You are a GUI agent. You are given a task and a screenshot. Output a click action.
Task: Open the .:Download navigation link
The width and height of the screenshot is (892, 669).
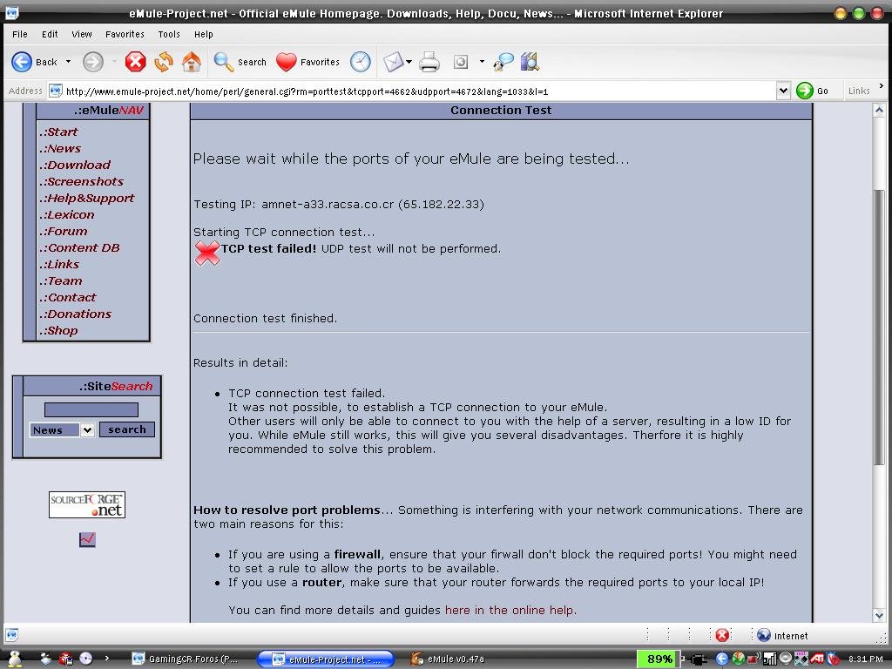(75, 165)
